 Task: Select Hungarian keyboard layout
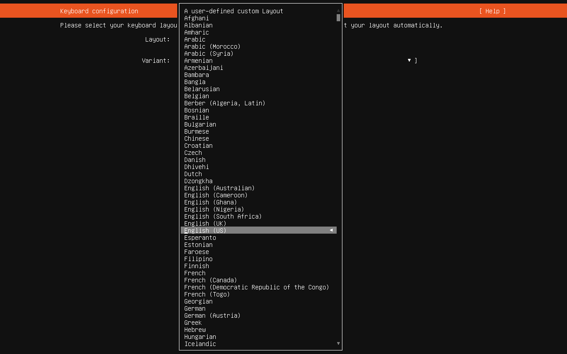(x=200, y=337)
